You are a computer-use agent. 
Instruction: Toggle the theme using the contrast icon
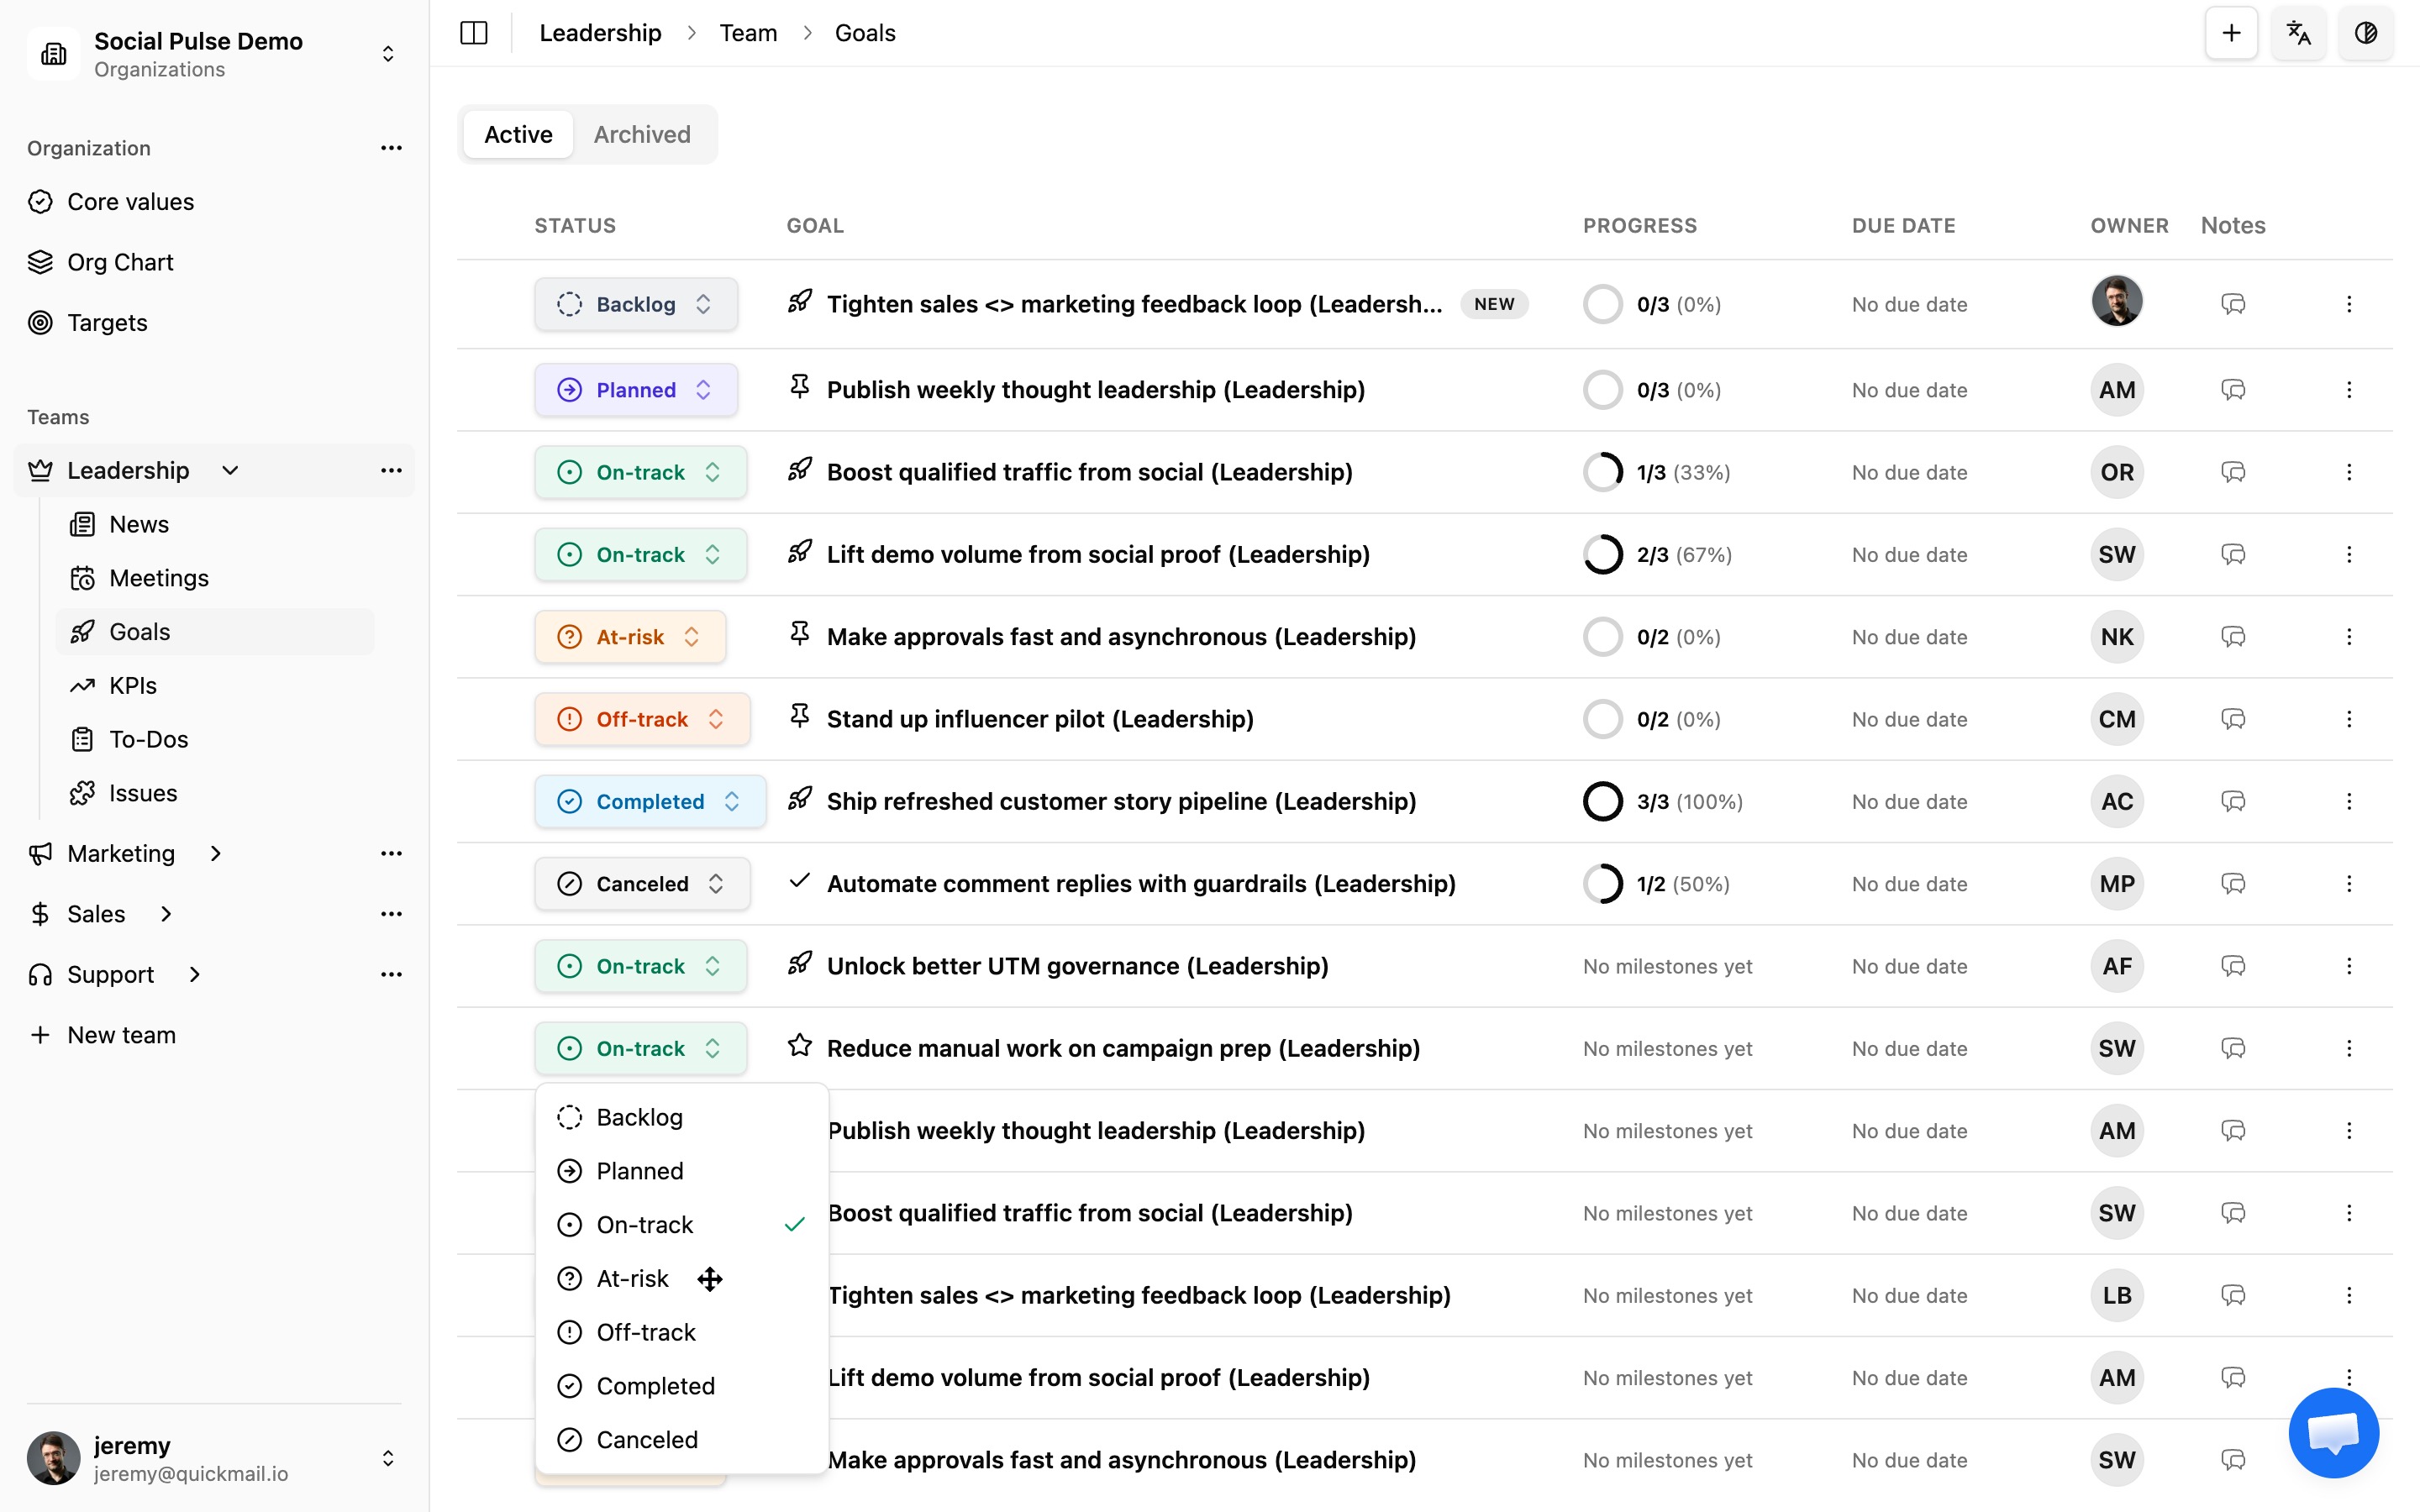[x=2366, y=33]
